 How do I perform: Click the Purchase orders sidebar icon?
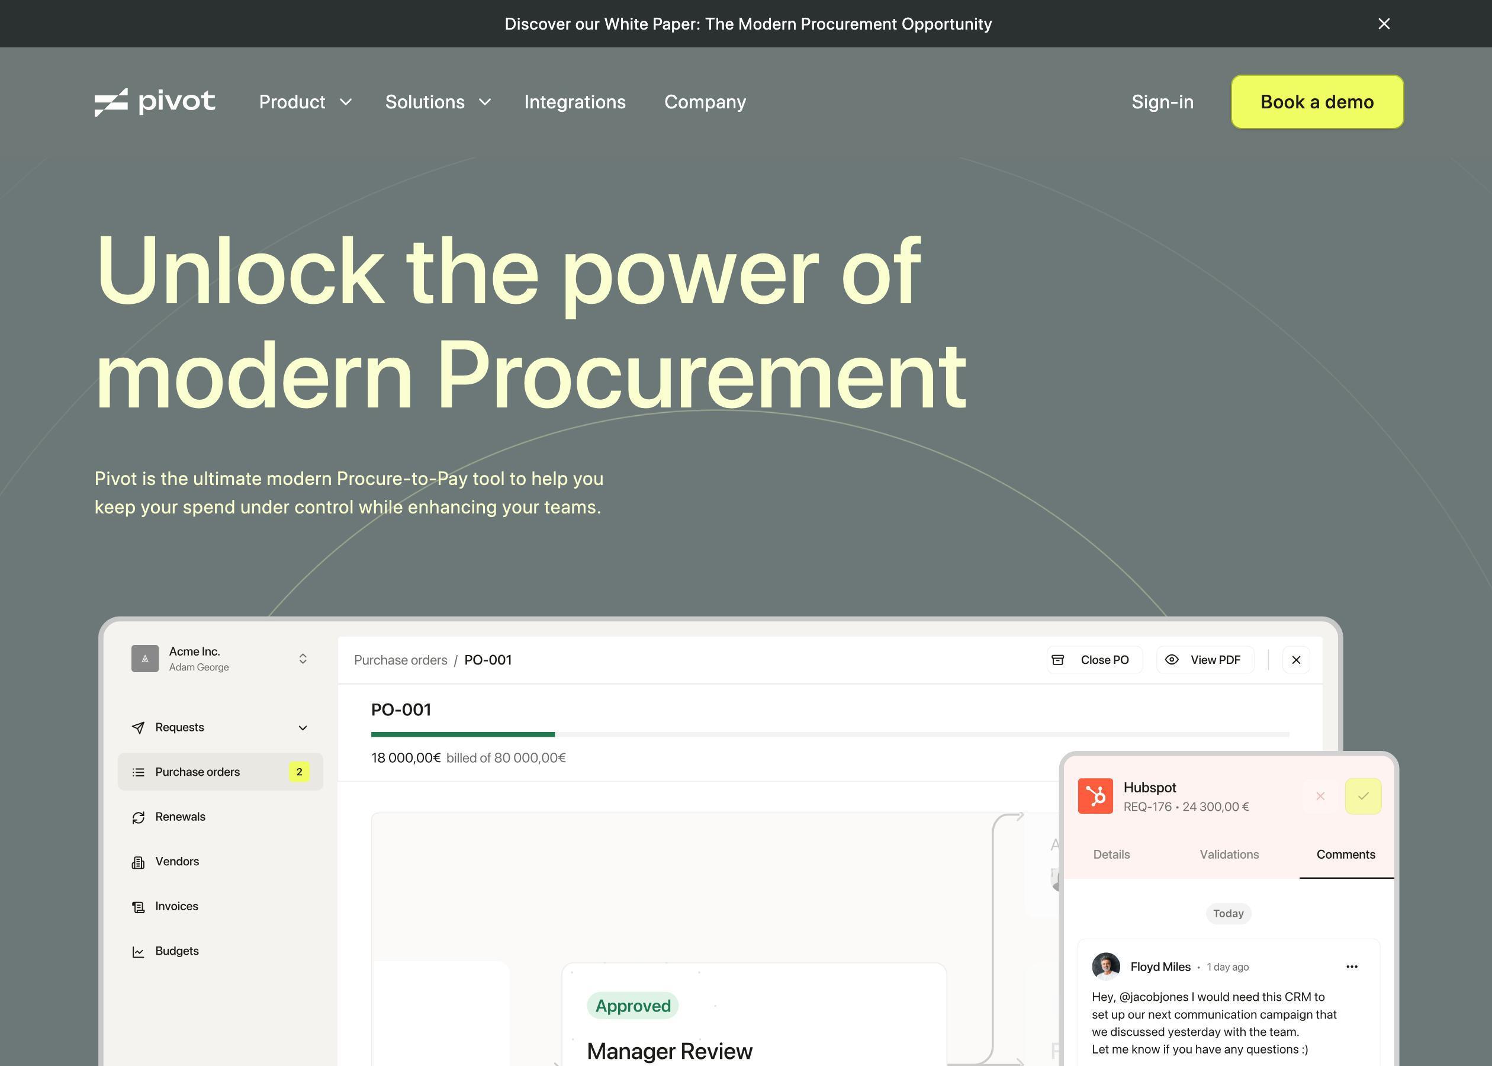[x=139, y=772]
